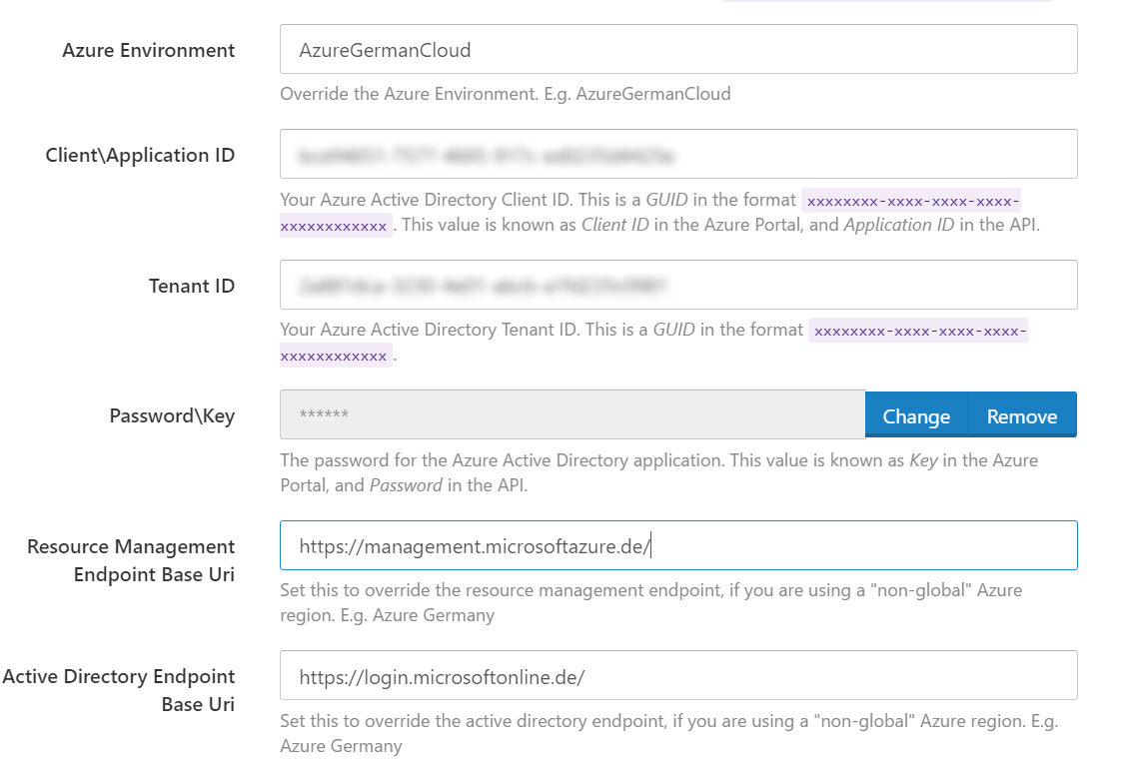1134x775 pixels.
Task: Click the Active Directory Endpoint Base Uri label
Action: click(120, 689)
